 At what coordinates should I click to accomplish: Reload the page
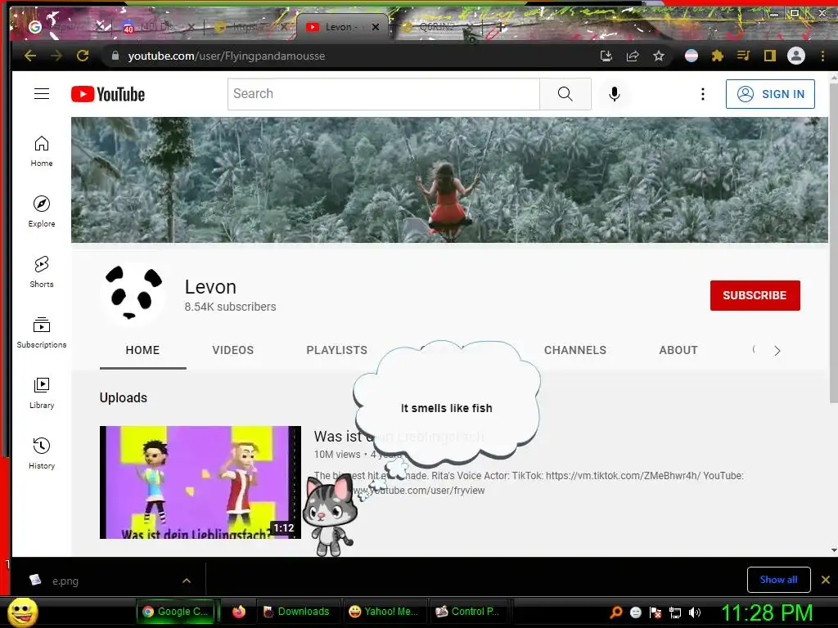[83, 56]
